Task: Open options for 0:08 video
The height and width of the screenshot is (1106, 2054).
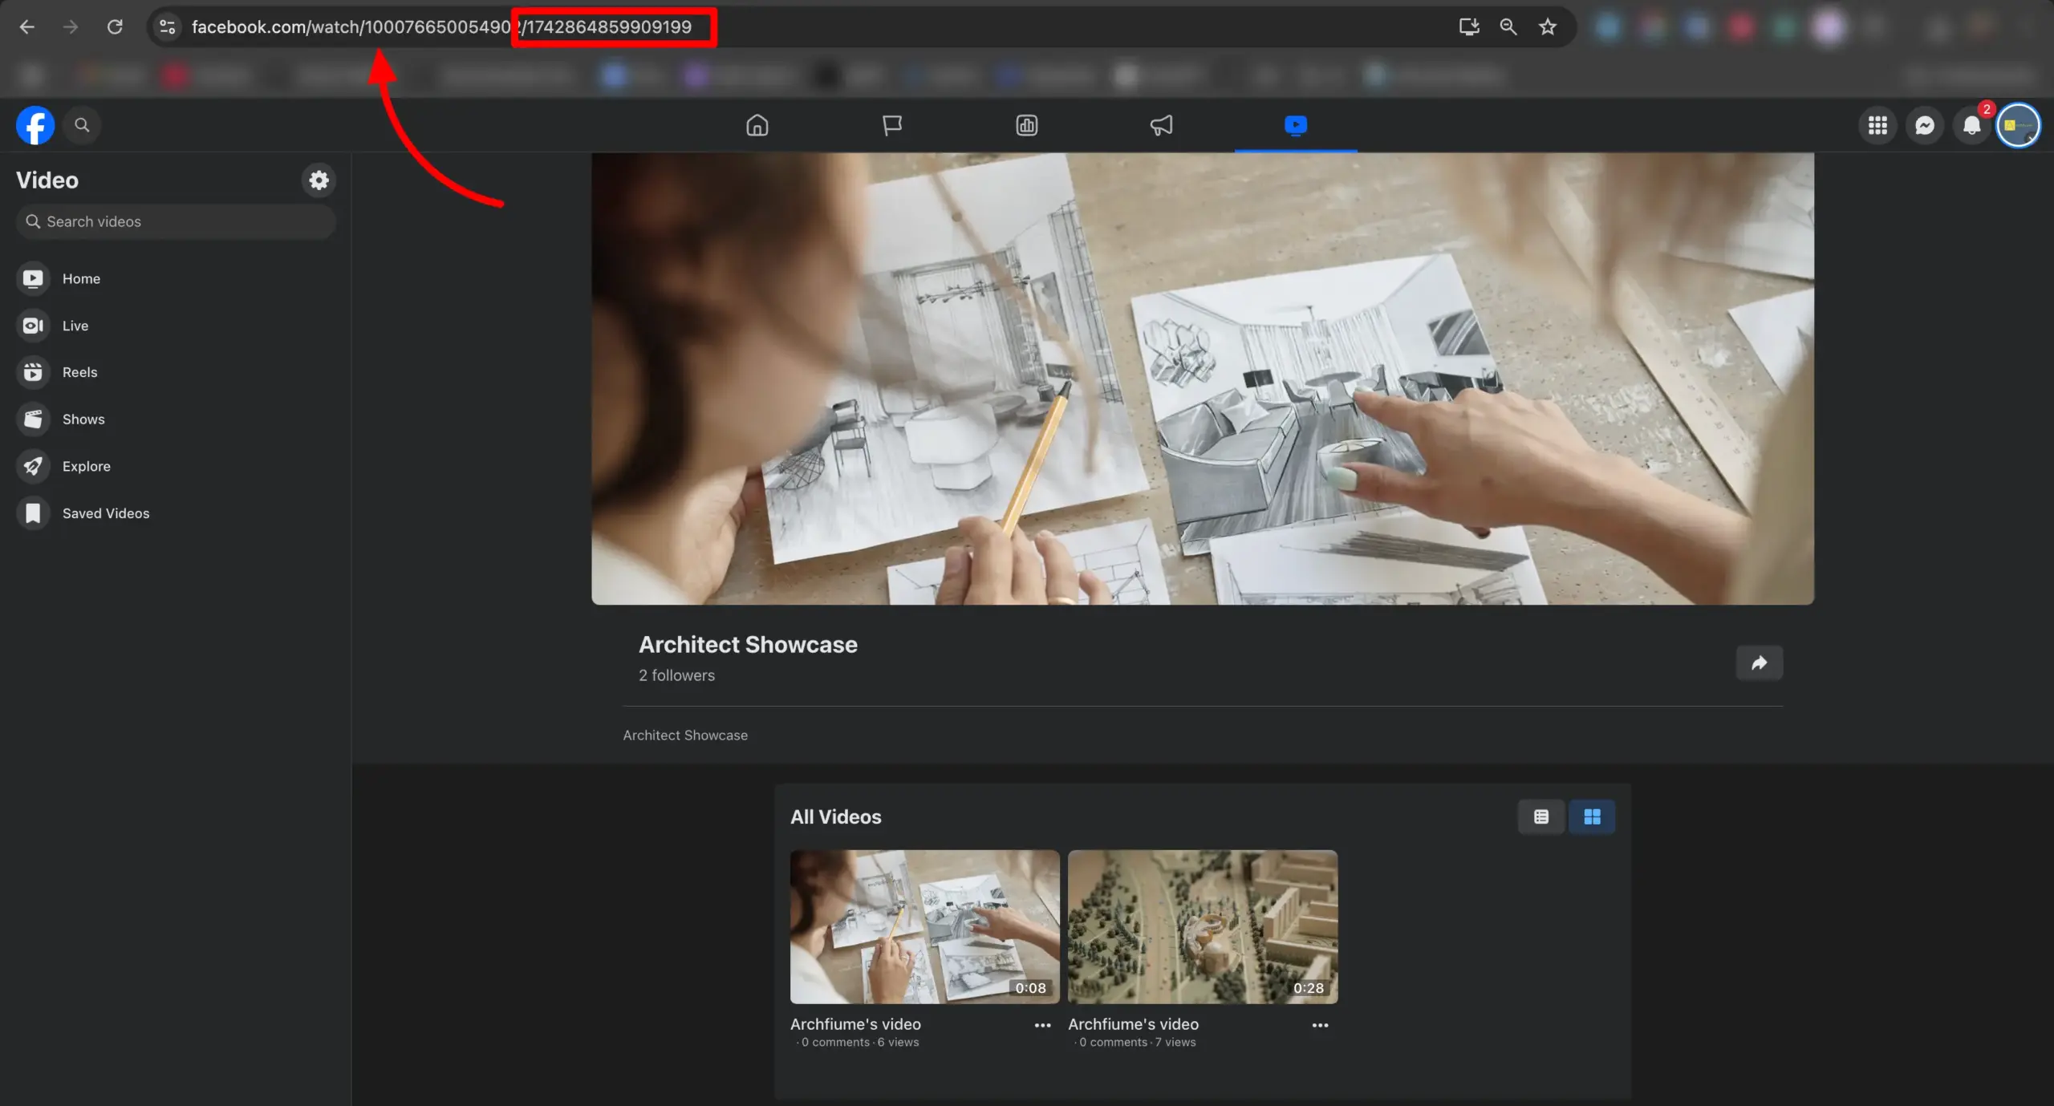Action: click(1042, 1025)
